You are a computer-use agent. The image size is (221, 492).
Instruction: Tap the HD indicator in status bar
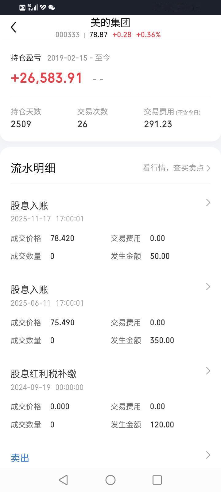[x=22, y=8]
